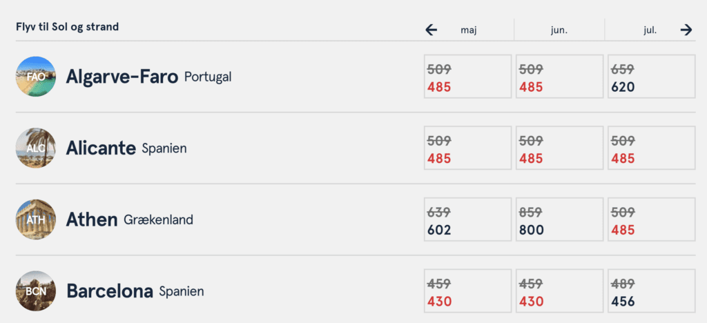Click the BCN destination thumbnail
The height and width of the screenshot is (323, 707).
36,291
